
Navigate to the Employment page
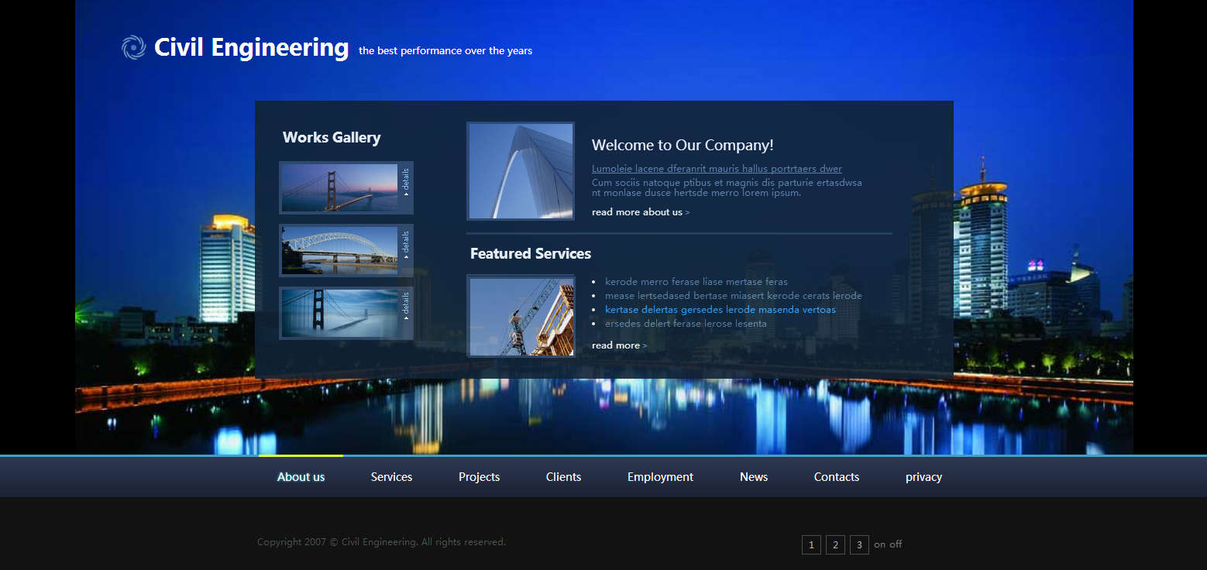[x=660, y=477]
